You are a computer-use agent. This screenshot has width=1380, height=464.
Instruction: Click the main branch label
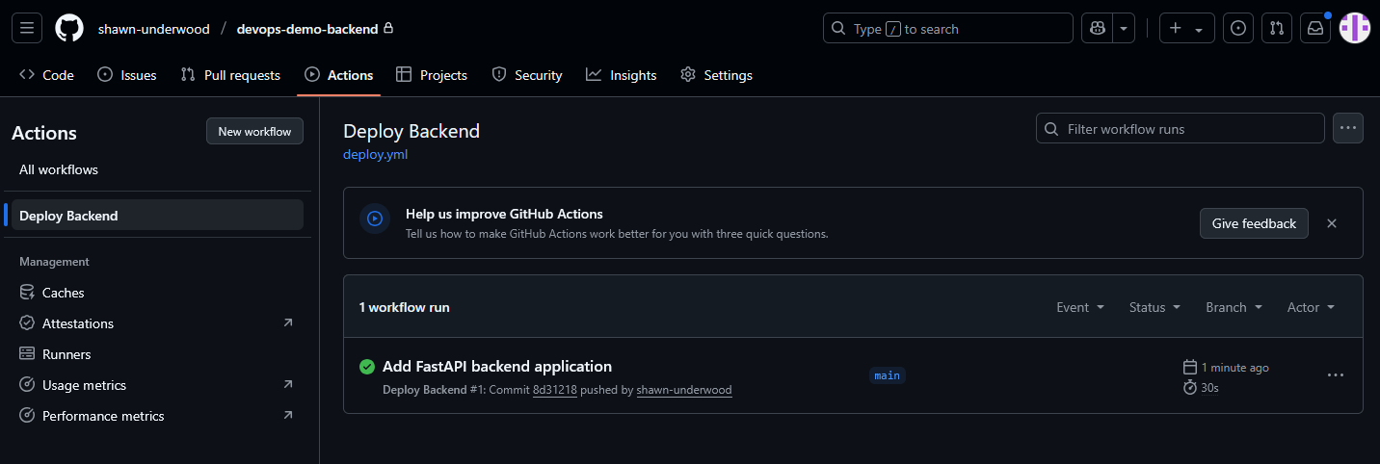pos(887,375)
